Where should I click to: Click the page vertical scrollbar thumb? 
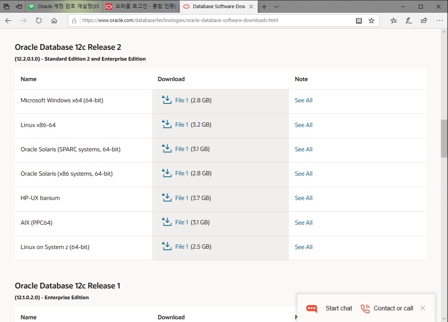tap(444, 139)
